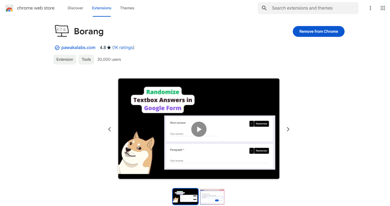
Task: Select the Extensions tab
Action: tap(102, 8)
